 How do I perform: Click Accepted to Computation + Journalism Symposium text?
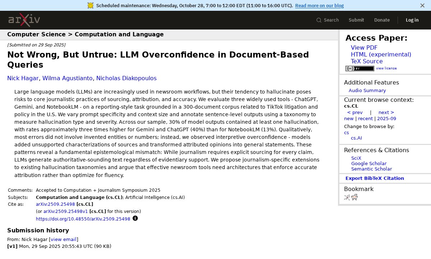click(98, 190)
